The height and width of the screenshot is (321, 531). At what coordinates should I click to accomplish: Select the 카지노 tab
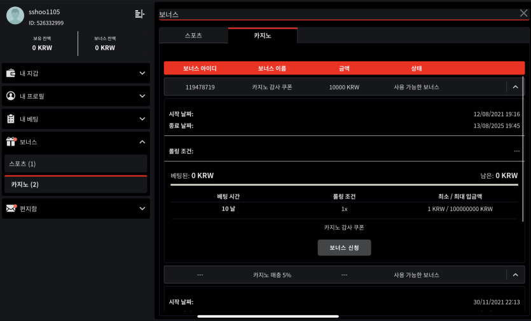click(x=263, y=35)
